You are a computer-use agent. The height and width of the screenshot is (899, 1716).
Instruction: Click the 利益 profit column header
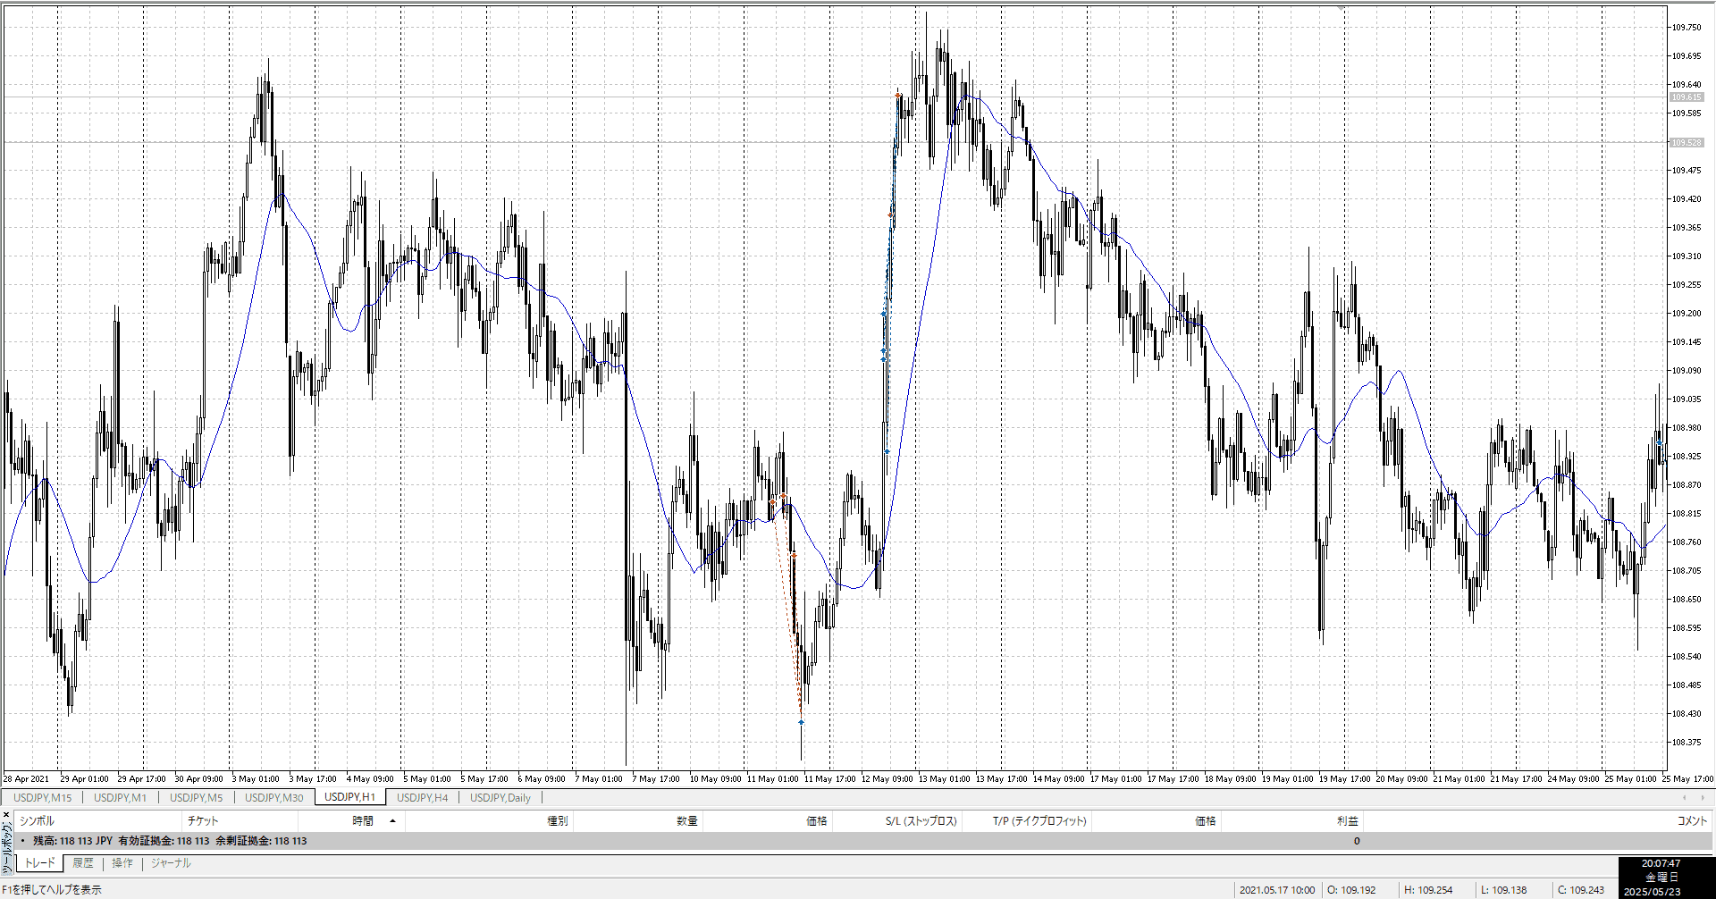click(x=1347, y=820)
